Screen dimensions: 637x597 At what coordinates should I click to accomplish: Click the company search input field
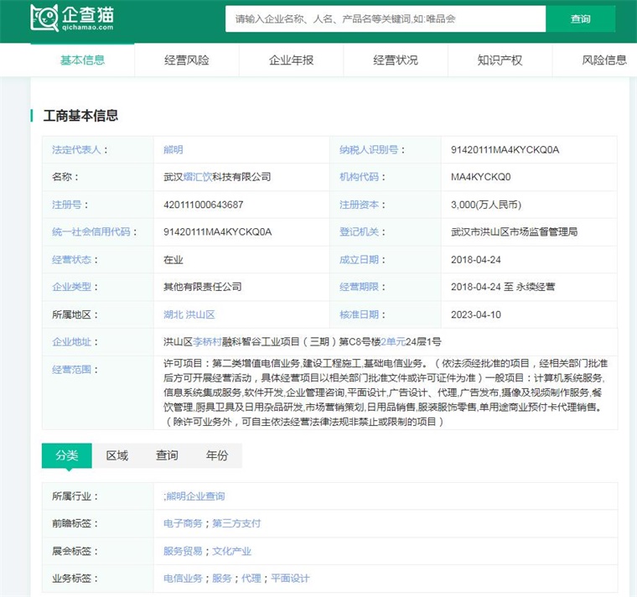point(386,18)
